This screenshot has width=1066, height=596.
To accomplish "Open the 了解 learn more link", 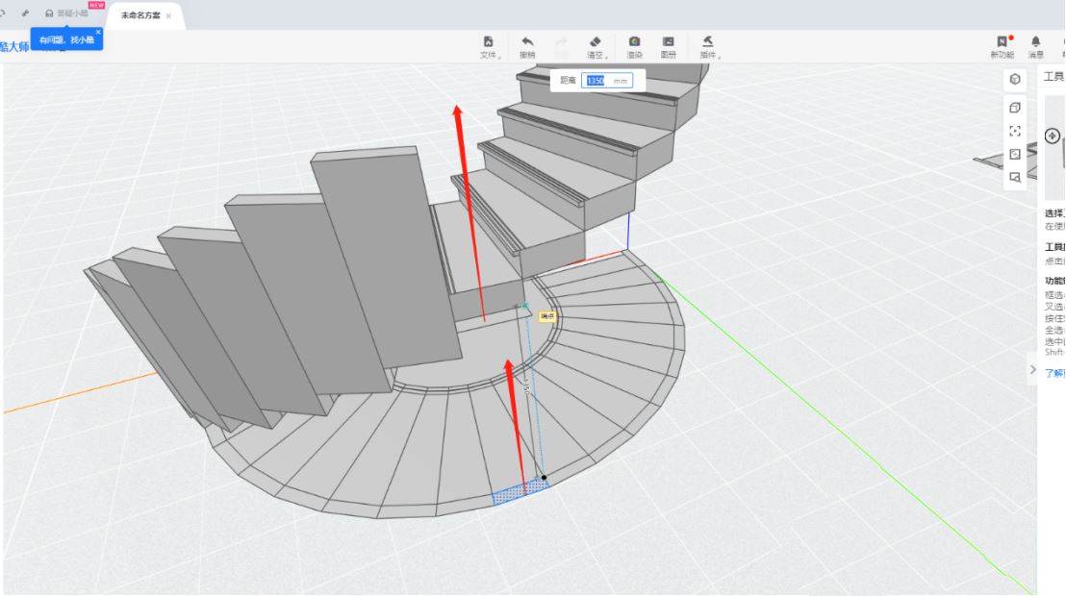I will pyautogui.click(x=1054, y=373).
